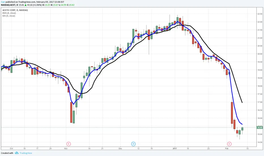Click the November earnings E marker
This screenshot has height=156, width=264.
click(x=69, y=144)
